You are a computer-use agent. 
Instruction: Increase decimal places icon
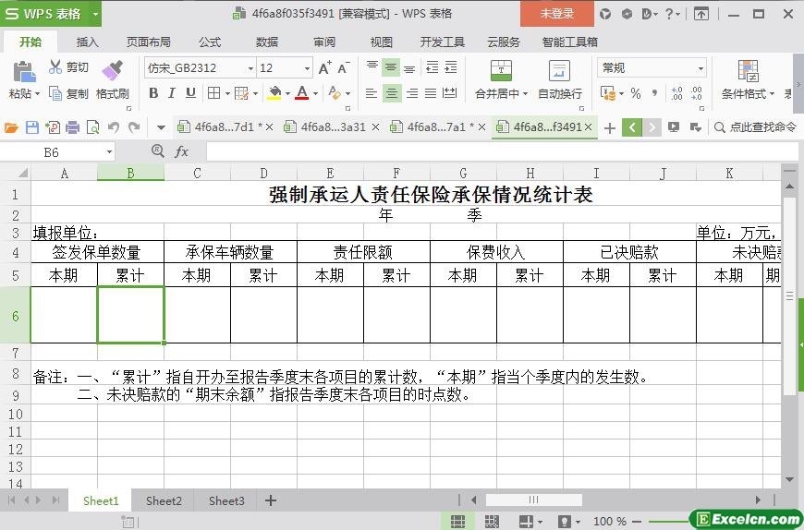676,93
